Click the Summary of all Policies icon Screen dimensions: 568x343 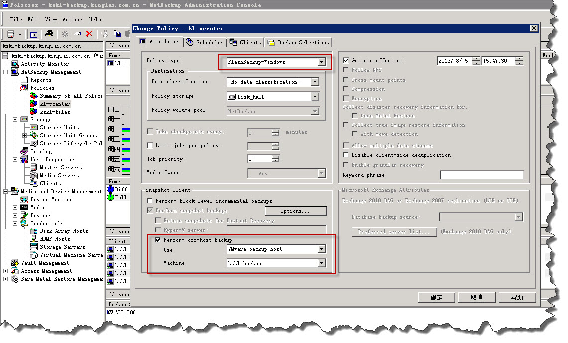tap(34, 96)
